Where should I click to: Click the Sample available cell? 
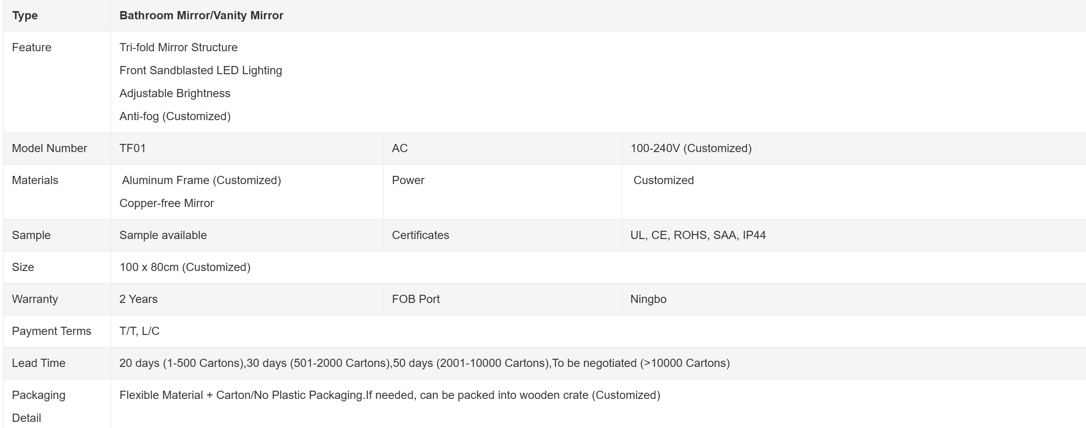click(x=163, y=235)
